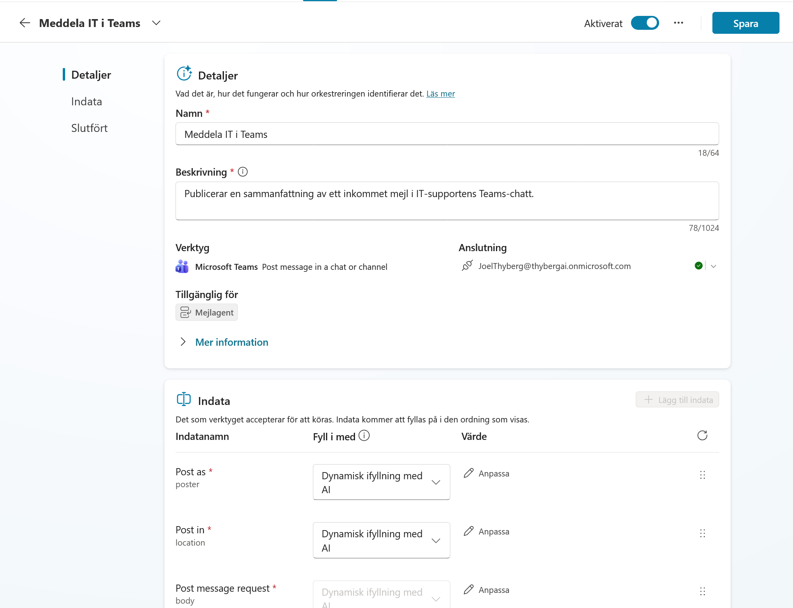The height and width of the screenshot is (608, 793).
Task: Click the Indata section header icon
Action: 183,399
